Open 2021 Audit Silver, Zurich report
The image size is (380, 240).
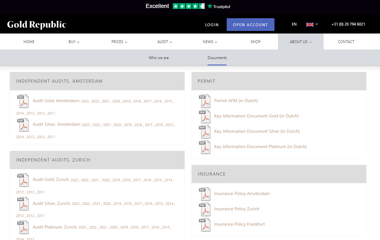click(x=96, y=204)
